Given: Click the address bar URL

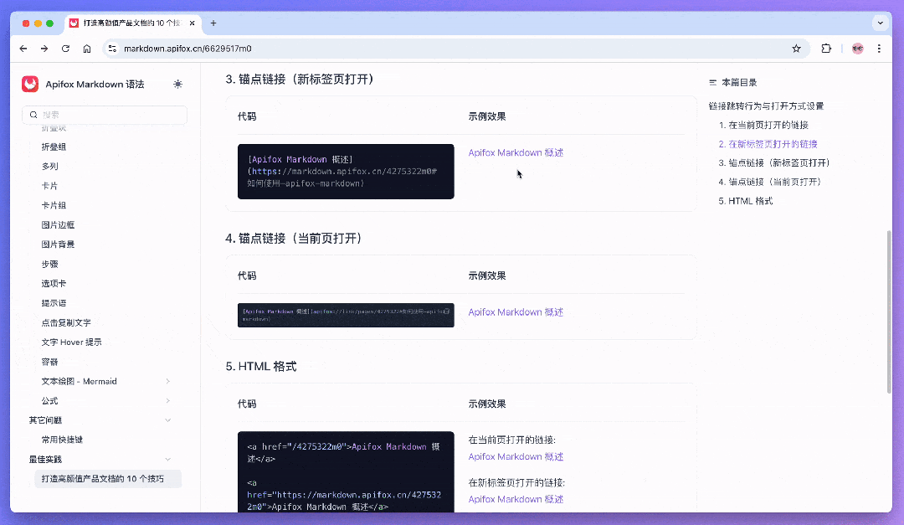Looking at the screenshot, I should tap(187, 49).
